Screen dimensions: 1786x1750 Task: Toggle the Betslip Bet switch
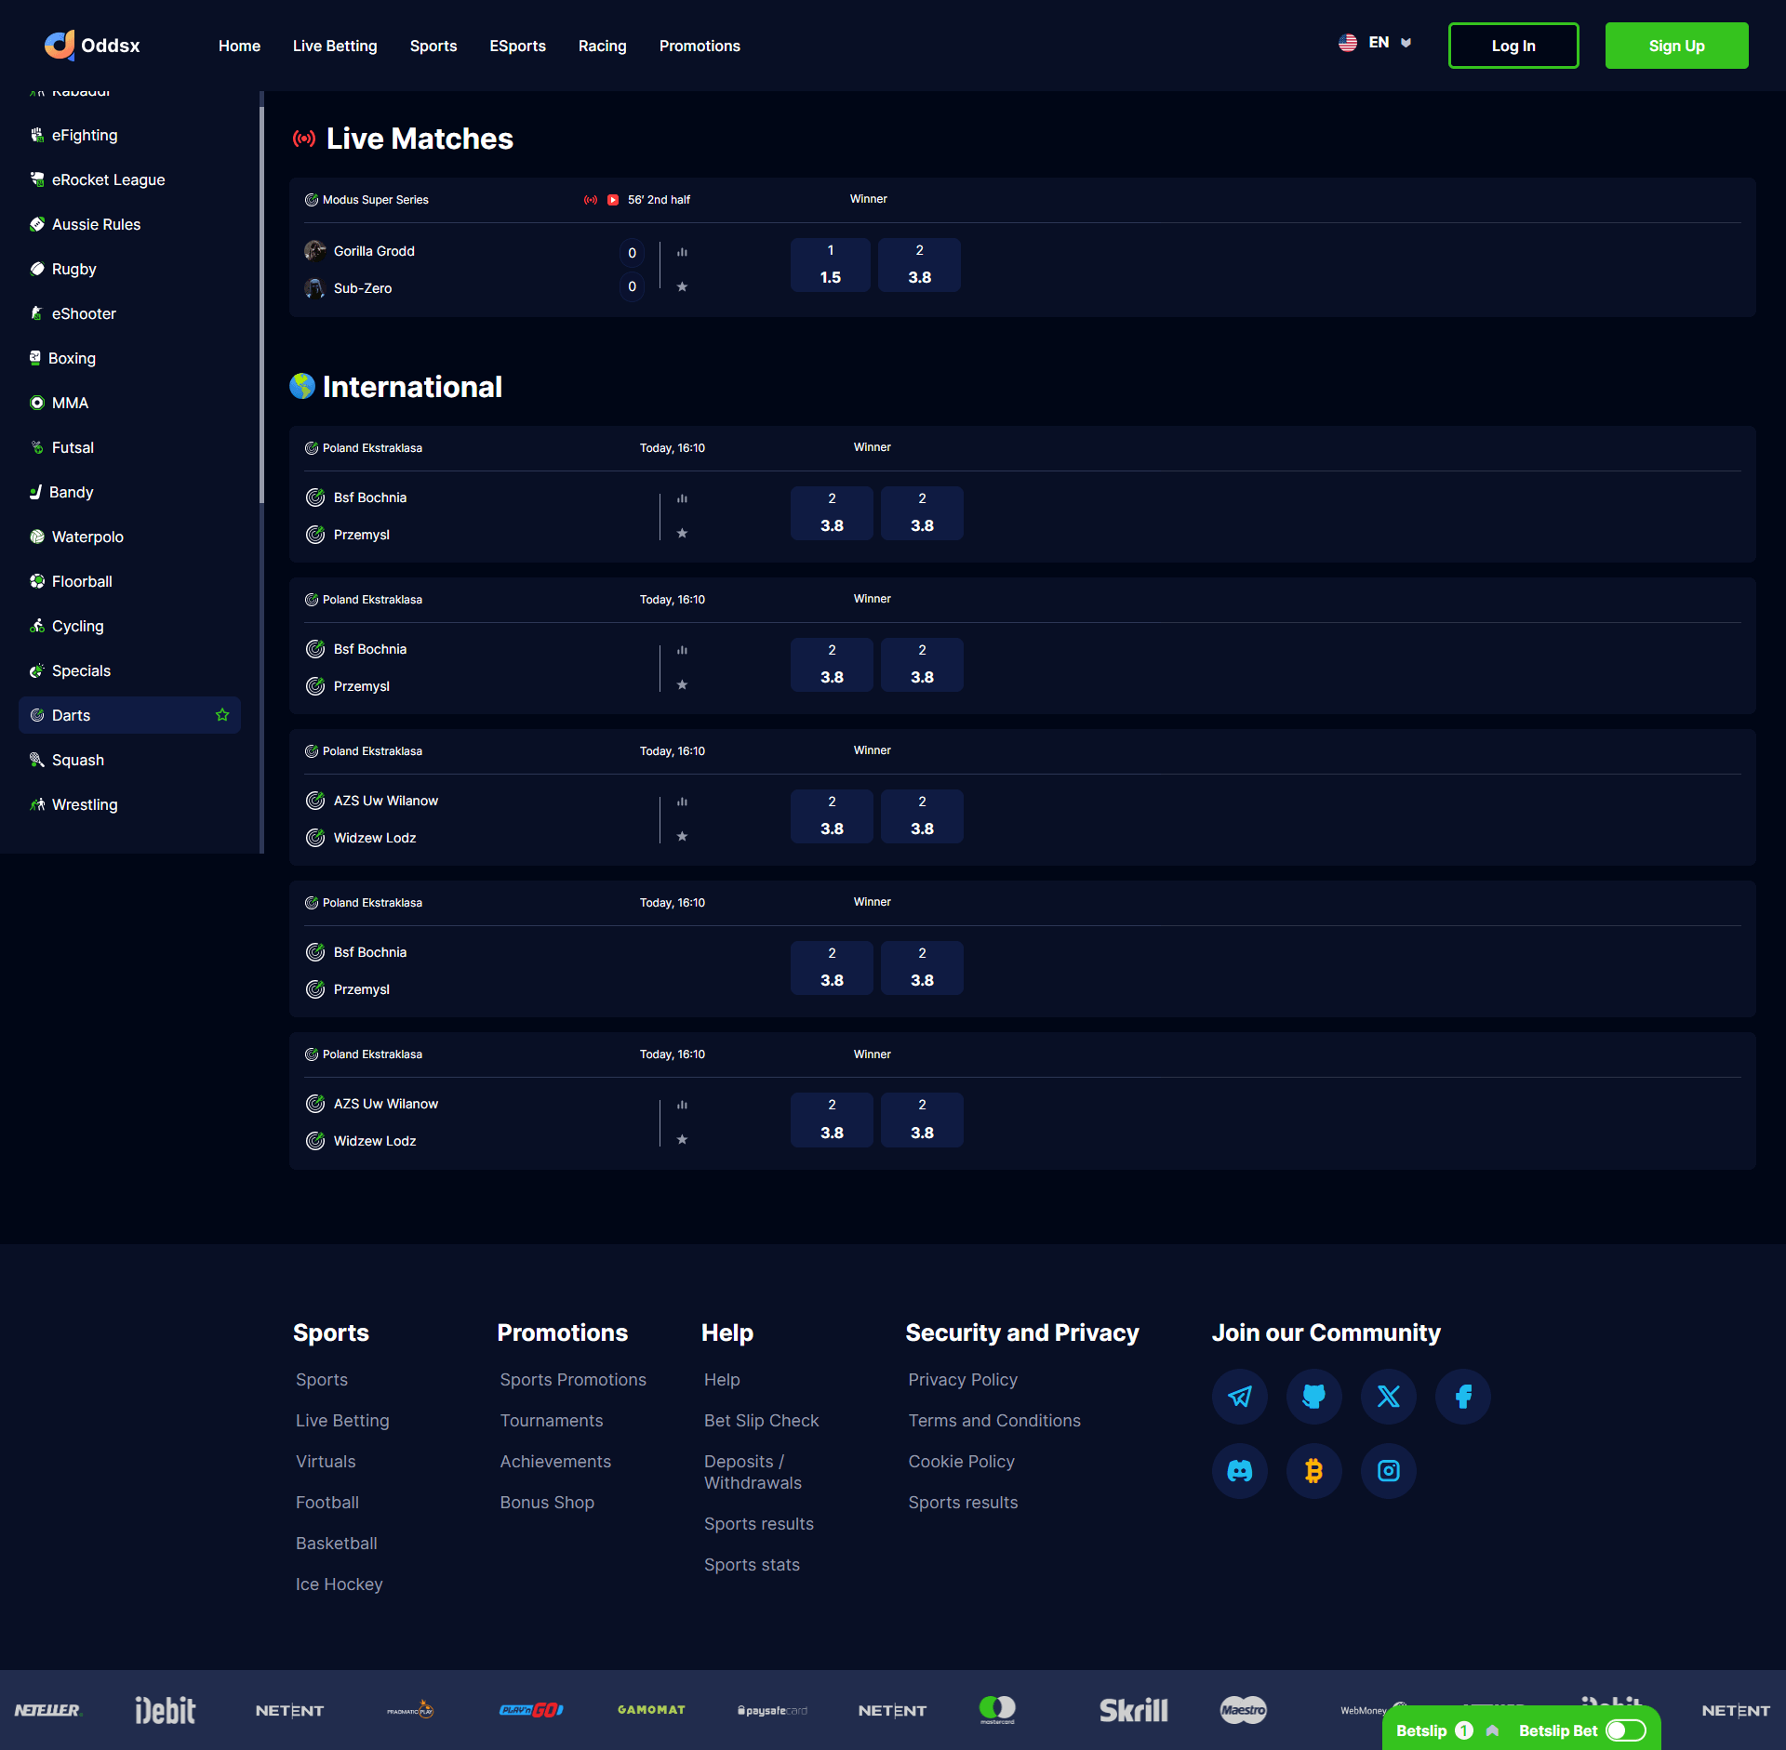[x=1626, y=1730]
